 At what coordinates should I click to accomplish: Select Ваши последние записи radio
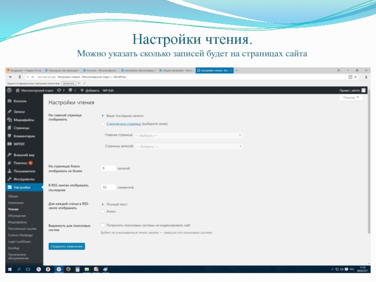pyautogui.click(x=102, y=116)
